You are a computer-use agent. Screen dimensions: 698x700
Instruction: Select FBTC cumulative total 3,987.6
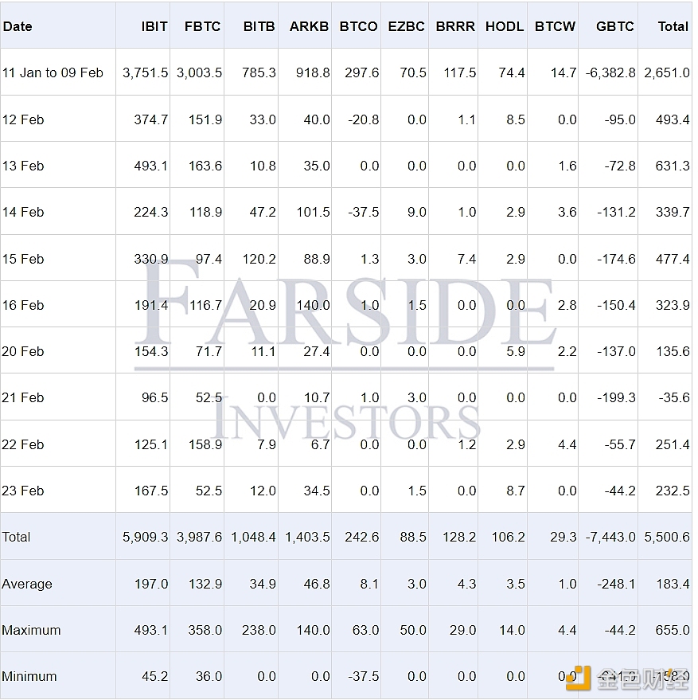200,537
